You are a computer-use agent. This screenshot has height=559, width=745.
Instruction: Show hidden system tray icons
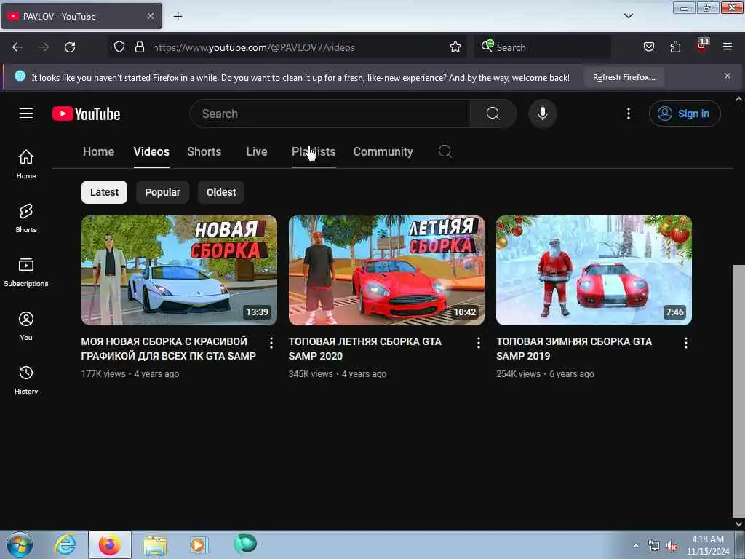(x=636, y=545)
